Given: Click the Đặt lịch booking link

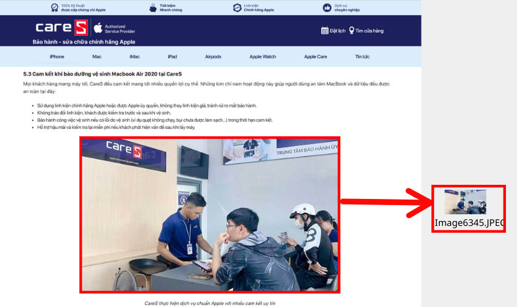Looking at the screenshot, I should 337,31.
